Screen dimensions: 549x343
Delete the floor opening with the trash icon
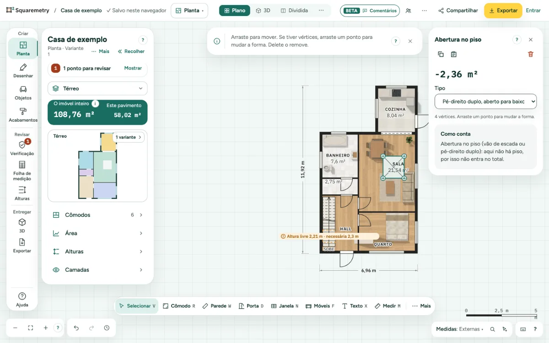click(531, 54)
